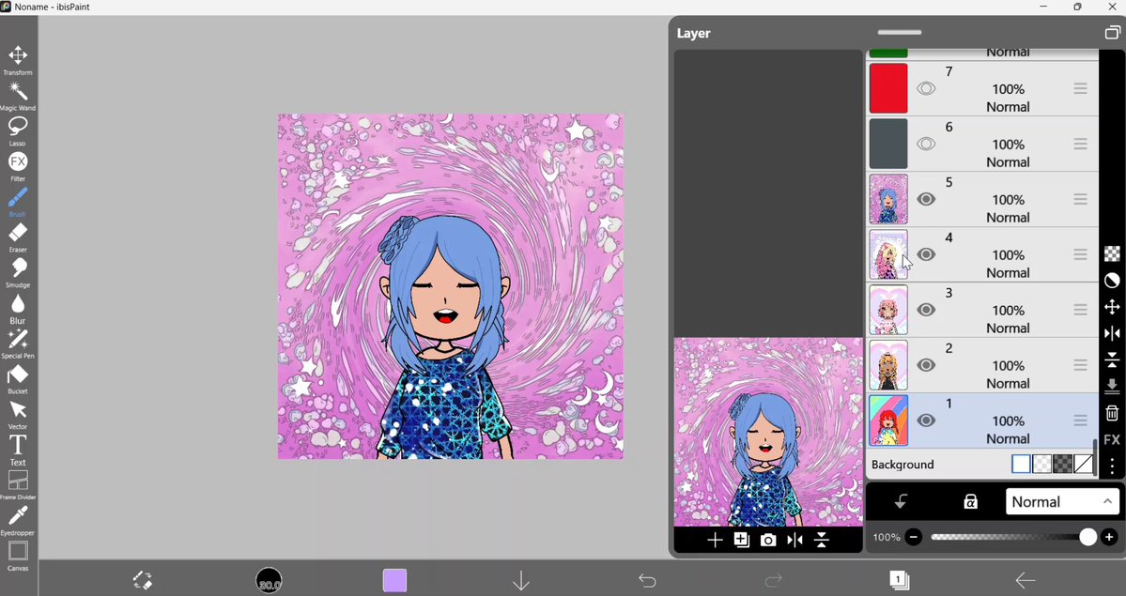This screenshot has width=1126, height=596.
Task: Open layer FX options in side strip
Action: (x=1112, y=440)
